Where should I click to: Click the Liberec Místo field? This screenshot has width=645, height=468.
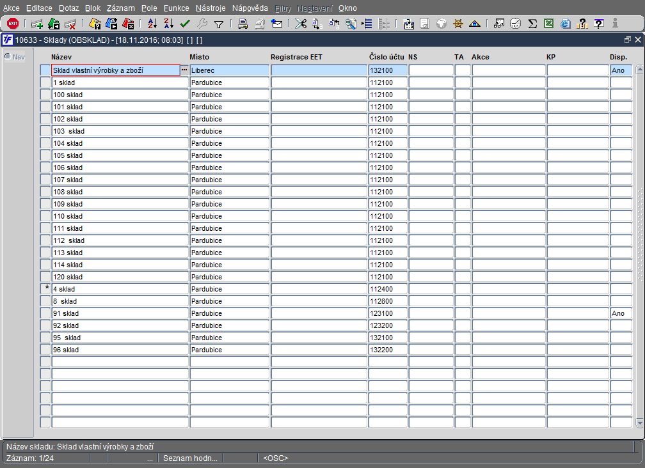[230, 70]
